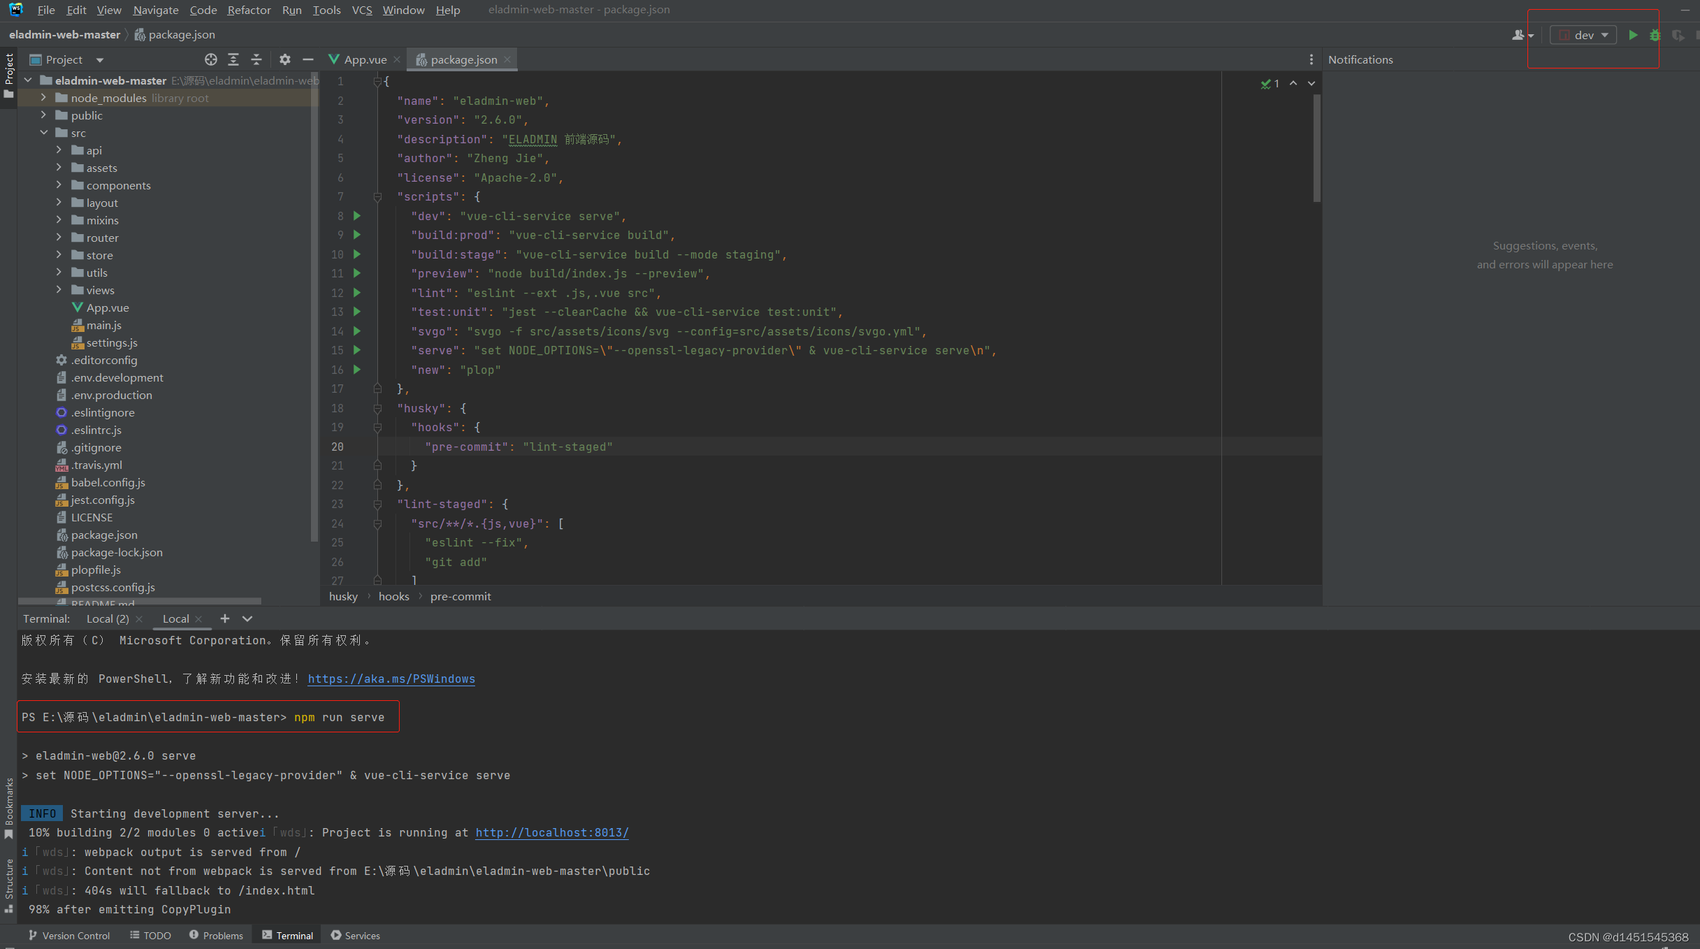Screen dimensions: 1700x949
Task: Click the settings gear icon in Project panel
Action: [x=284, y=59]
